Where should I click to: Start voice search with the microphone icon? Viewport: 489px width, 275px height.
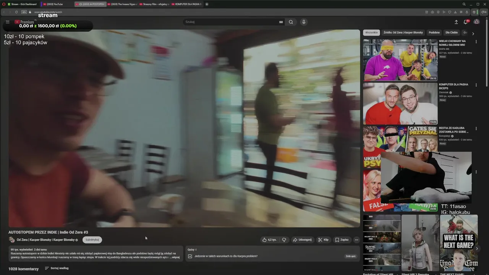304,22
